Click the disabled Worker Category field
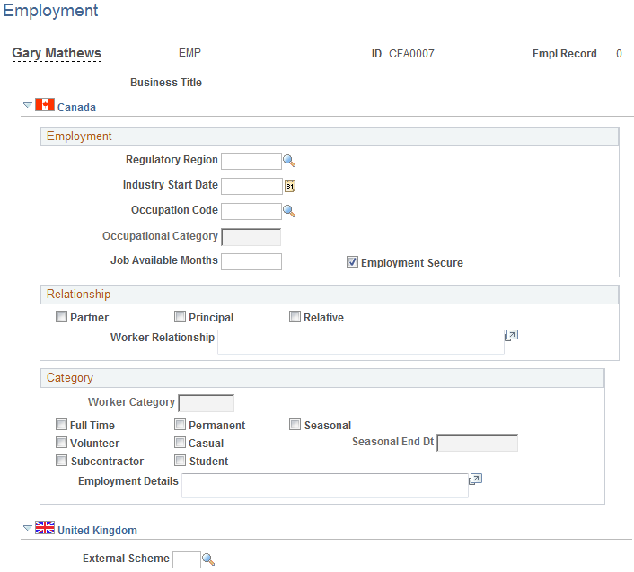634x572 pixels. pos(206,403)
